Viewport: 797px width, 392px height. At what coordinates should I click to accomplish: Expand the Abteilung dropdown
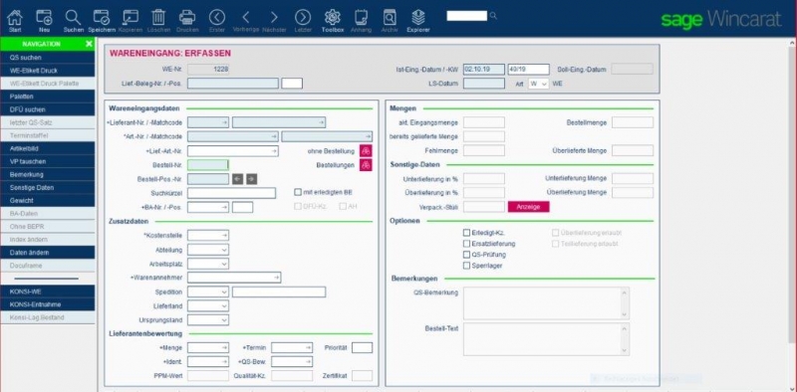[208, 250]
